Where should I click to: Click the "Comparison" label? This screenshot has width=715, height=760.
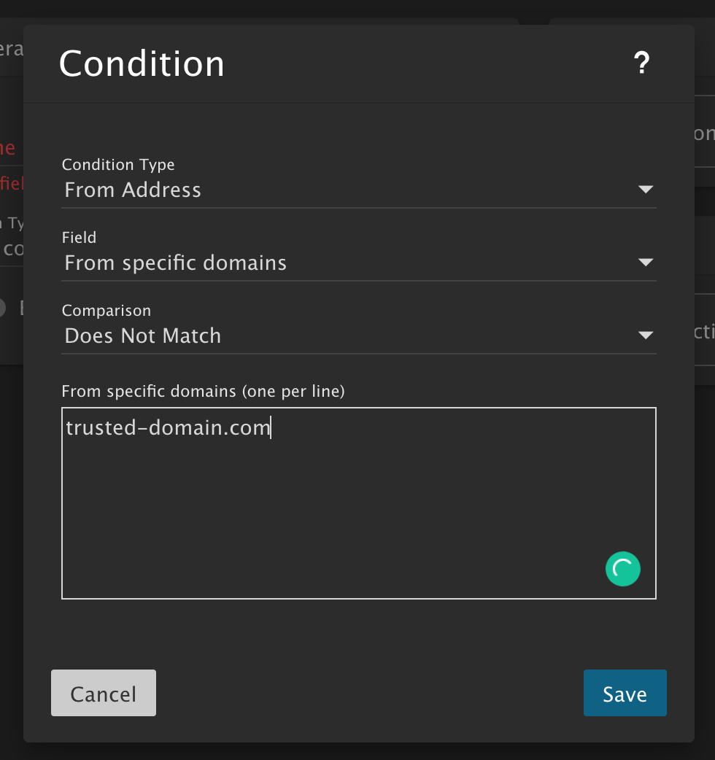point(107,311)
